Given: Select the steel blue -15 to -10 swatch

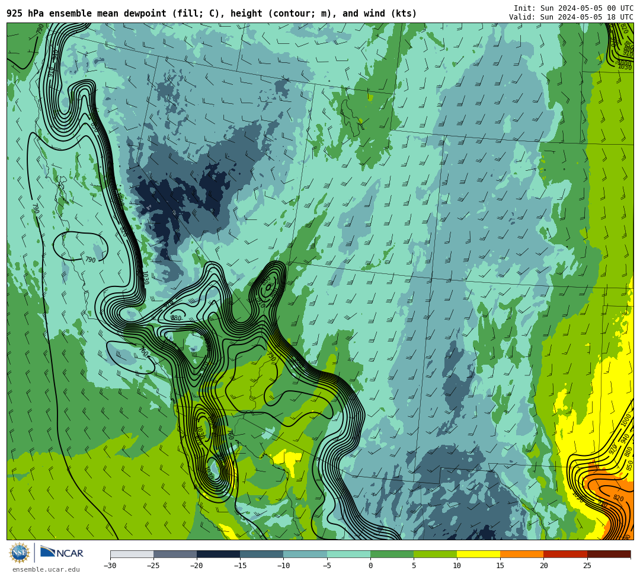Looking at the screenshot, I should 262,554.
